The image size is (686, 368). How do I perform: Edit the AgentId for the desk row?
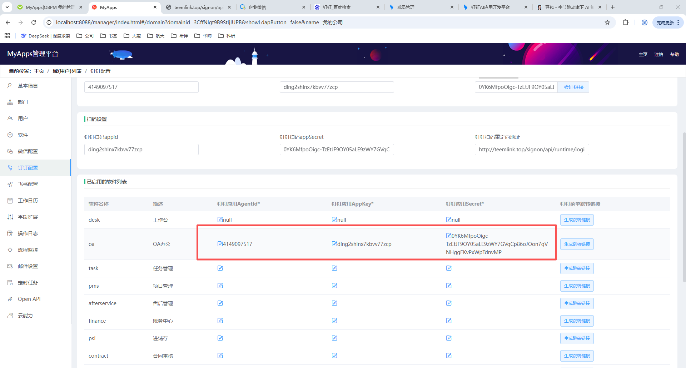point(220,220)
